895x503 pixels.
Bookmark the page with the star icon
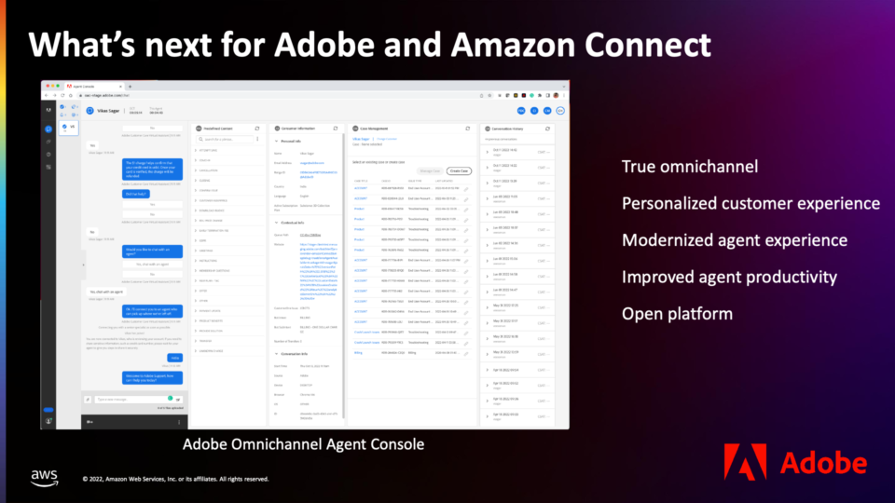[489, 95]
